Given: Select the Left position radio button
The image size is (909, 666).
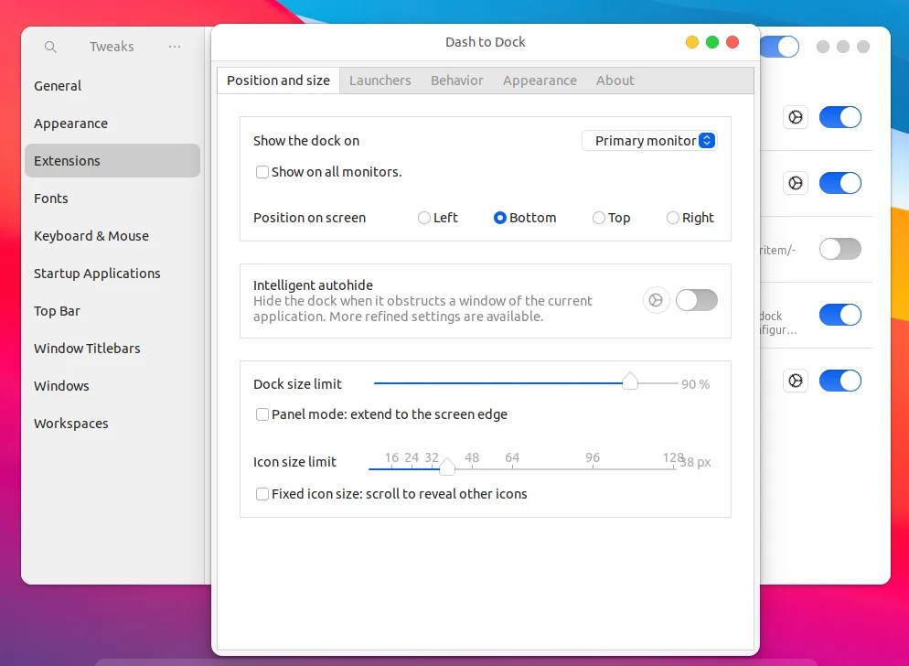Looking at the screenshot, I should coord(423,218).
